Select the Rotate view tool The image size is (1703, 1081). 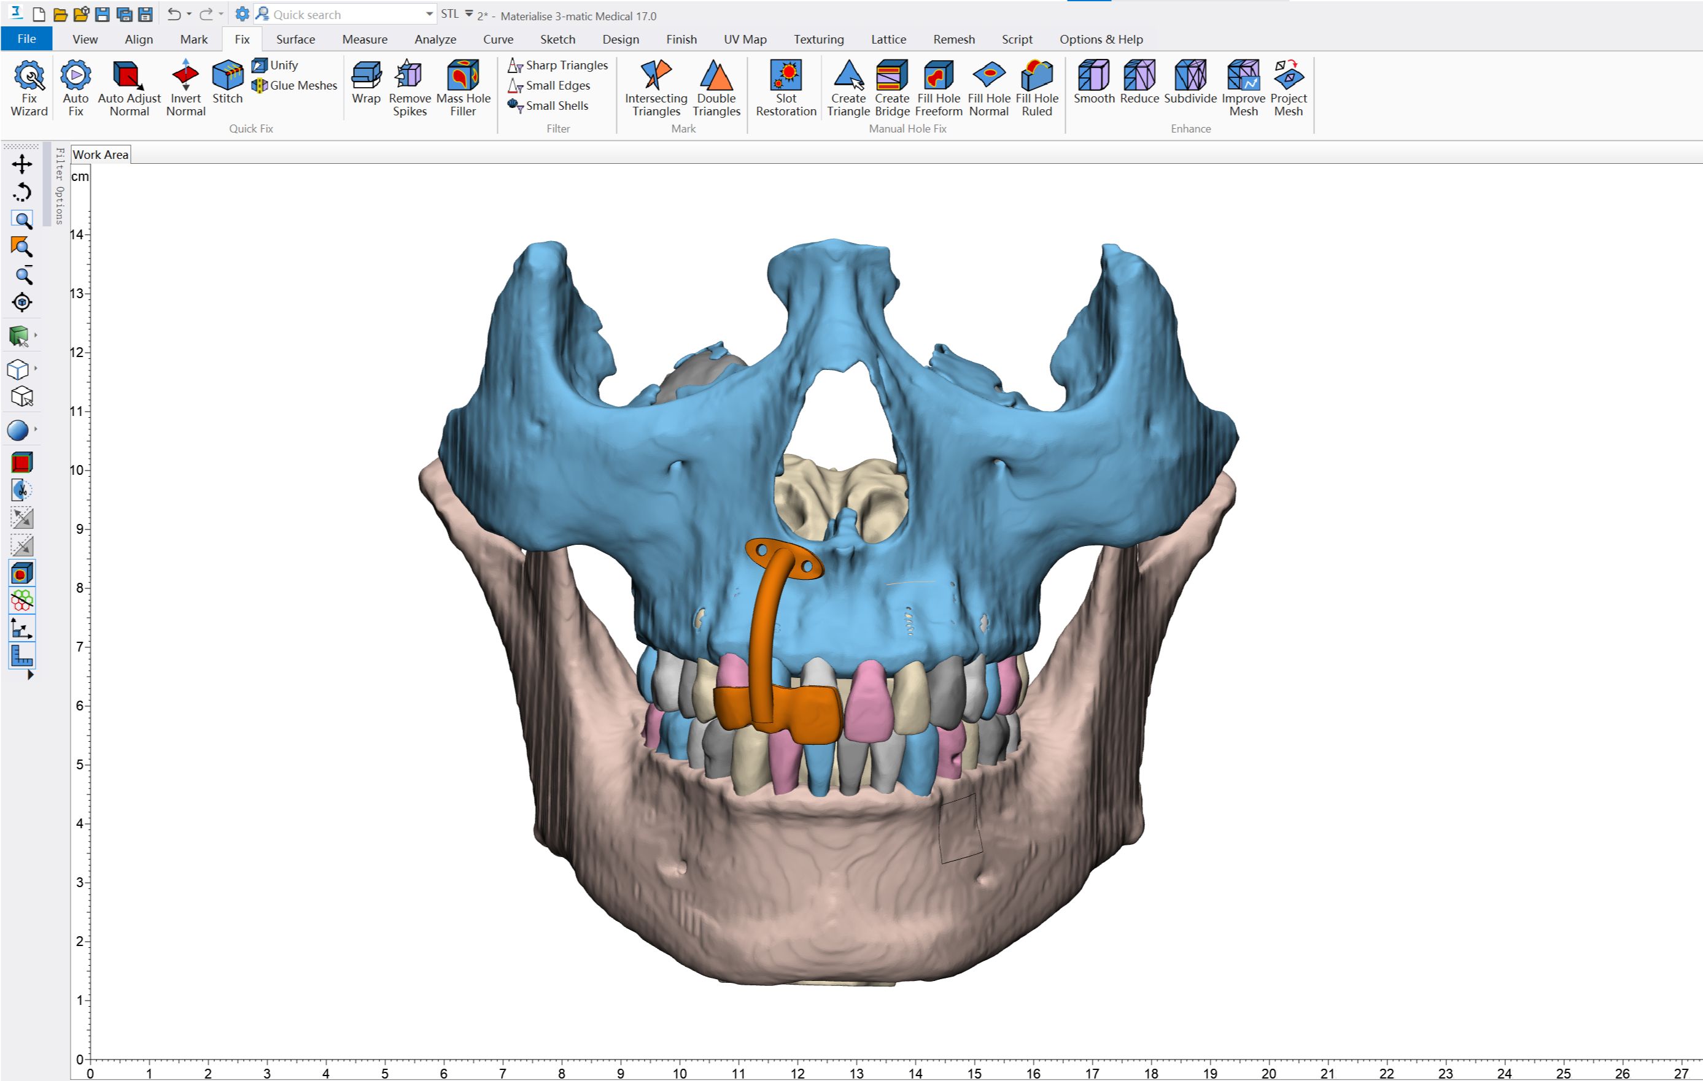pos(22,192)
